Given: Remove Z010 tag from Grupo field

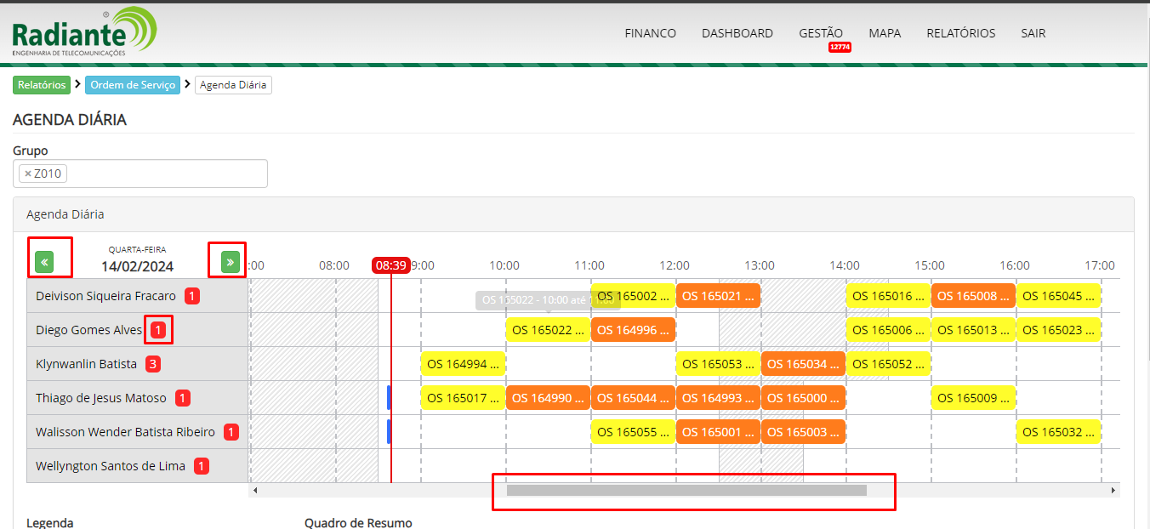Looking at the screenshot, I should point(28,174).
